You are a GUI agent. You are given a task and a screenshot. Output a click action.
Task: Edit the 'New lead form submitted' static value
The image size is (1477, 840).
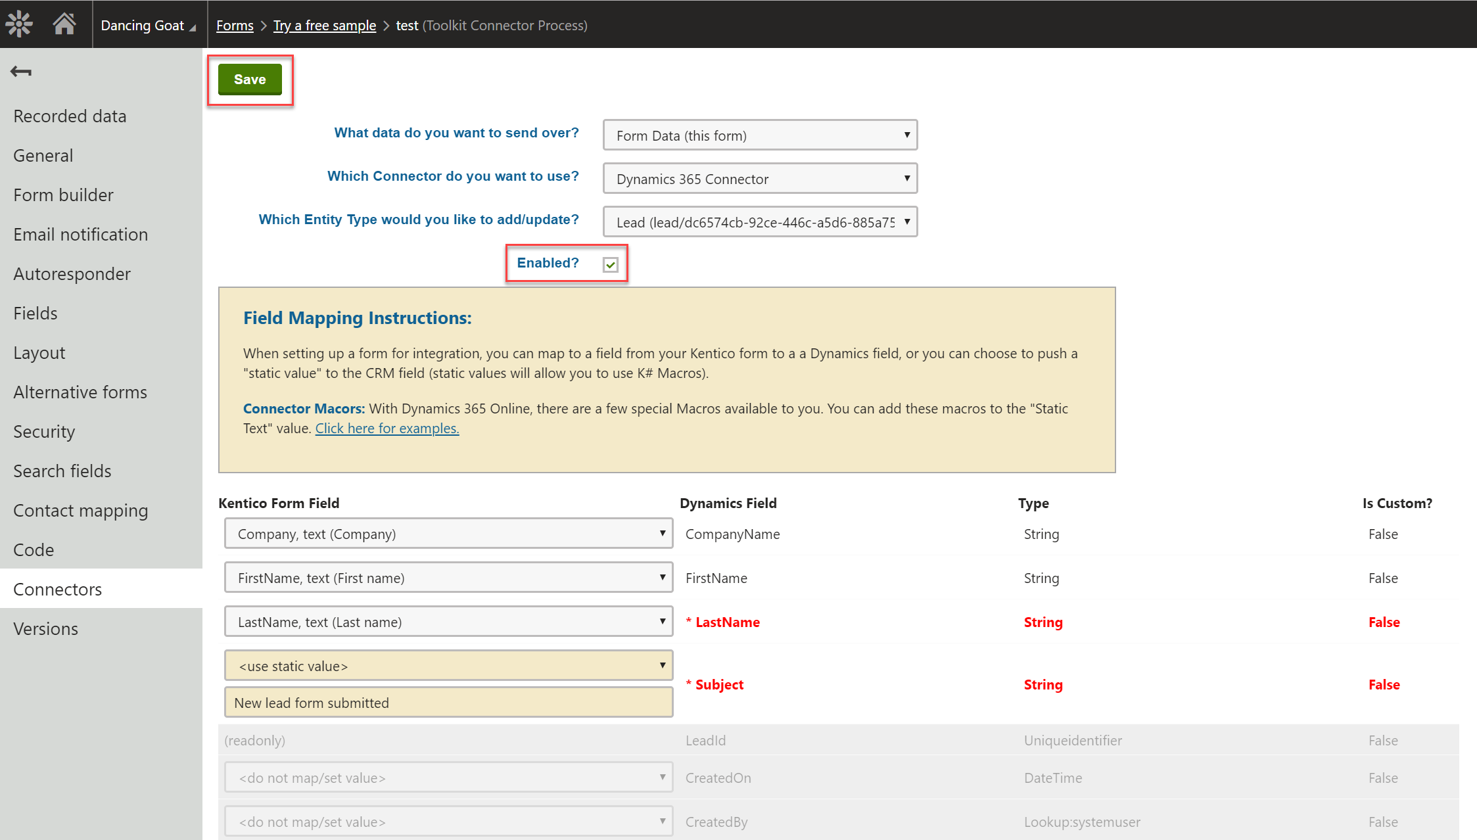coord(448,702)
